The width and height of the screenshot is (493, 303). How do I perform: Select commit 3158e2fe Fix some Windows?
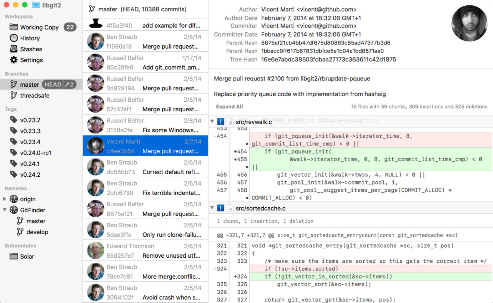point(145,125)
